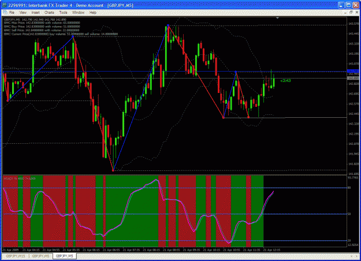This screenshot has height=261, width=361.
Task: Click the chart document icon beside File
Action: 5,13
